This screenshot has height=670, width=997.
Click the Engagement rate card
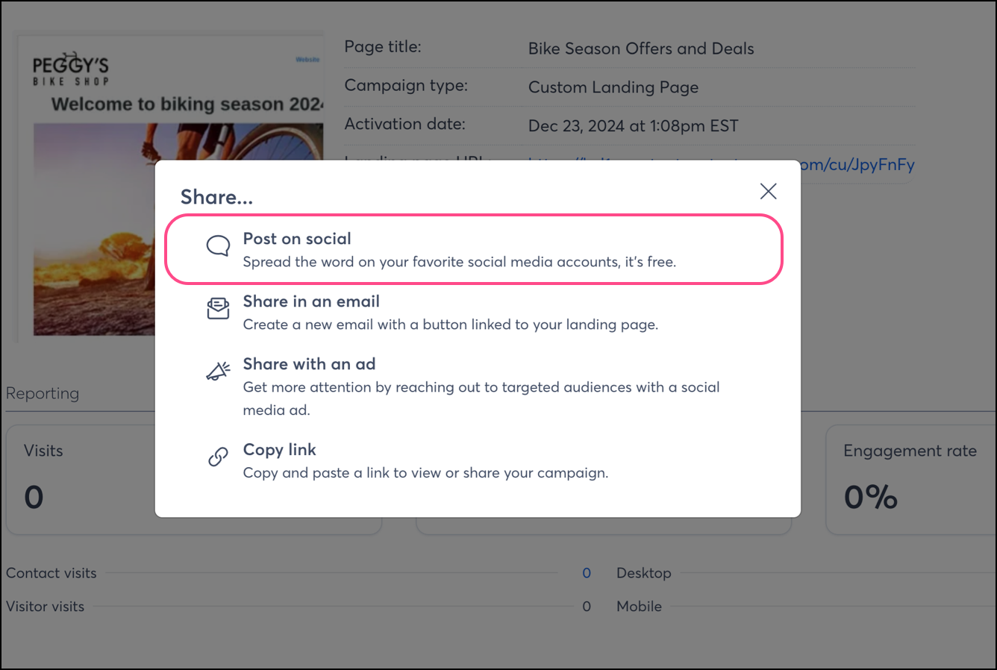(x=911, y=480)
